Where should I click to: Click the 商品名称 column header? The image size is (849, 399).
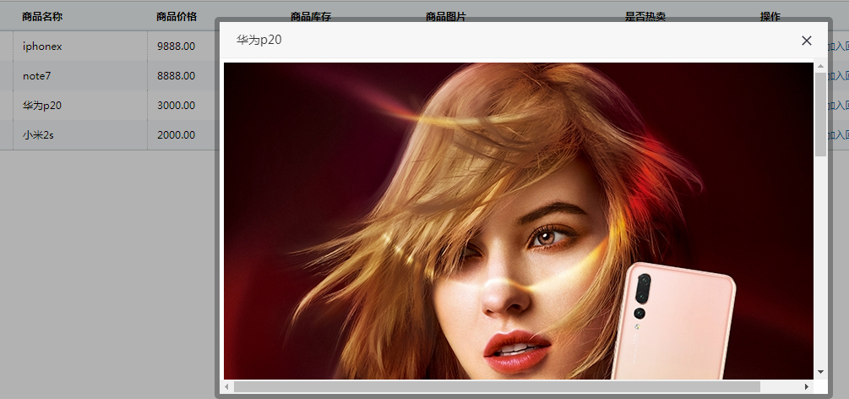(42, 17)
